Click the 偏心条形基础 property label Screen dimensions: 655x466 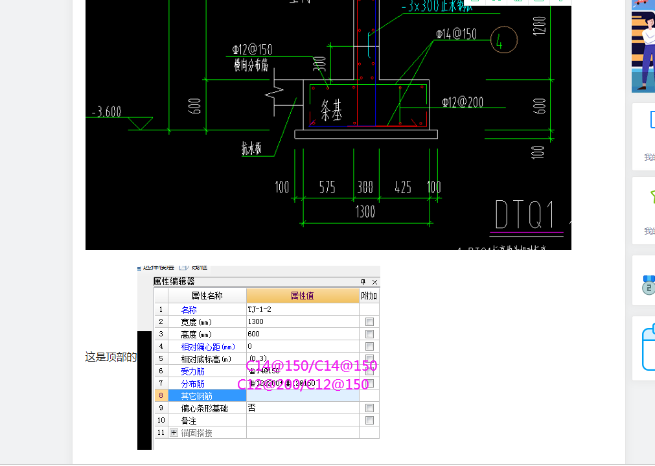(x=204, y=409)
